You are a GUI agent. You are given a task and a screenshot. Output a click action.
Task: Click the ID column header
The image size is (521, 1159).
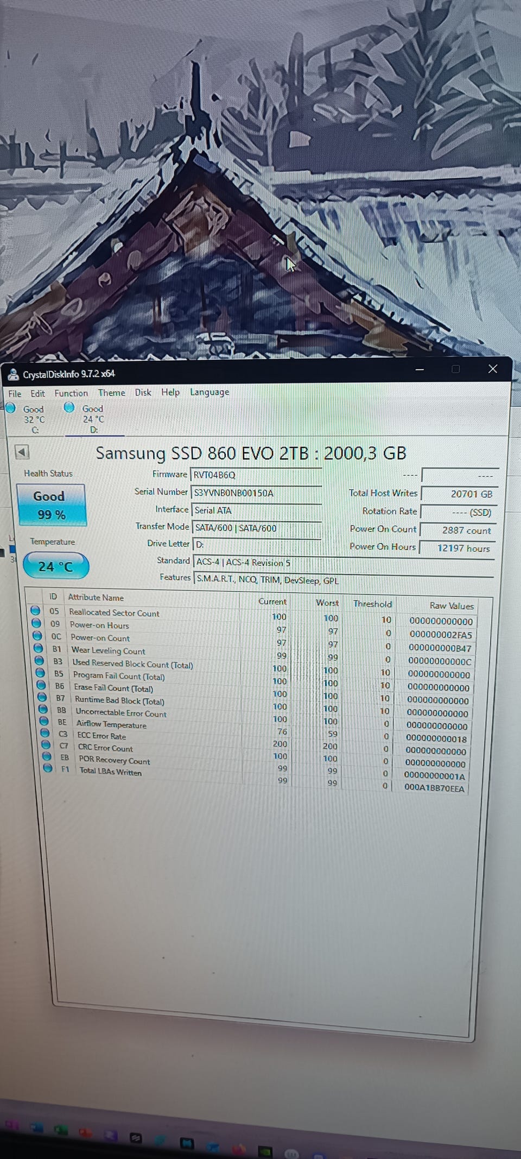tap(53, 596)
